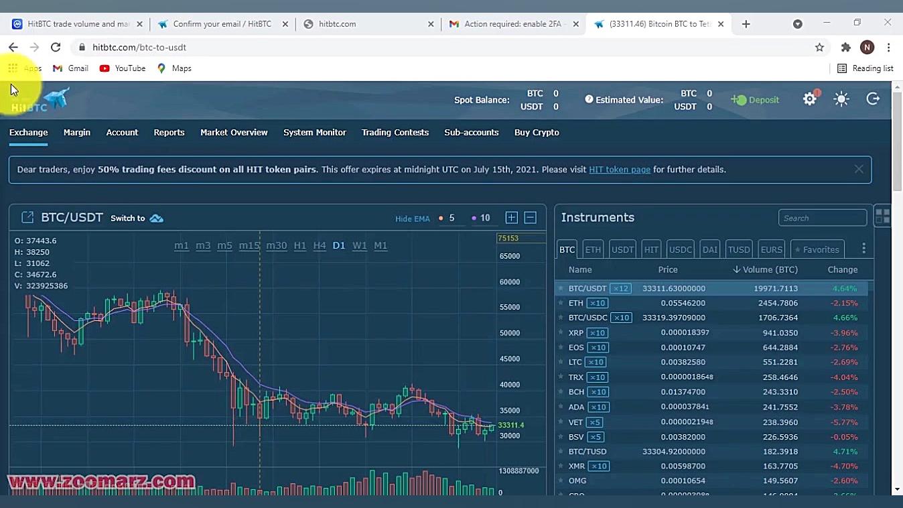Click Estimated Value help question icon
The width and height of the screenshot is (903, 508).
click(x=589, y=99)
